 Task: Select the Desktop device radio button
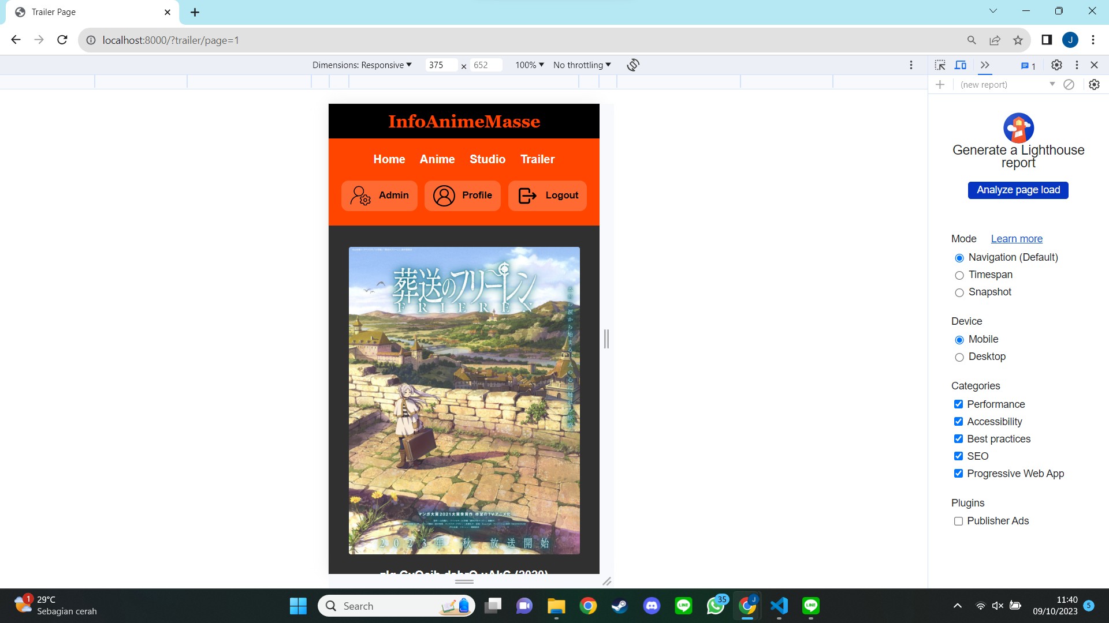pos(959,358)
